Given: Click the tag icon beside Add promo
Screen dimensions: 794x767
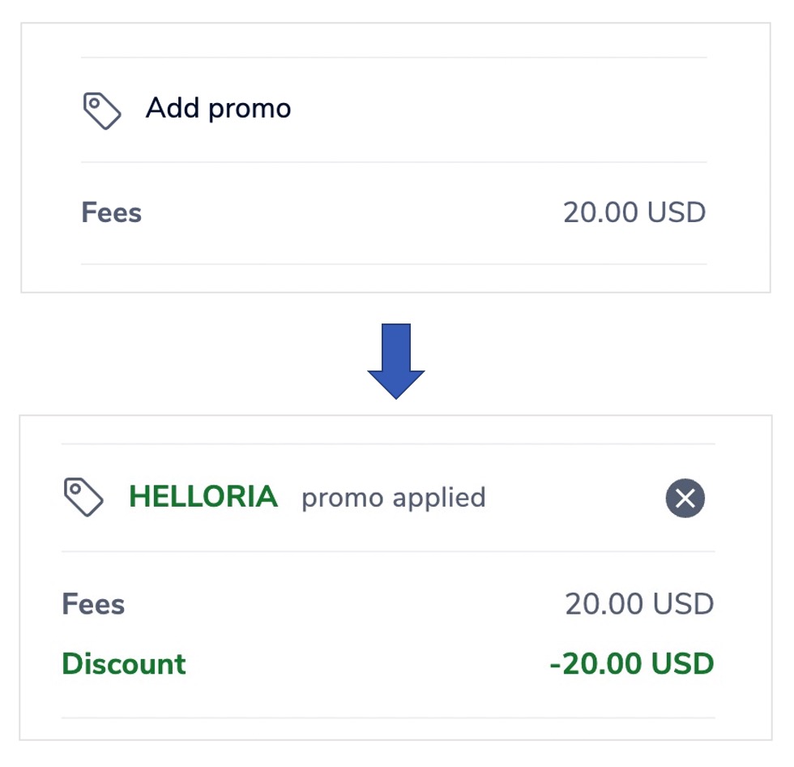Looking at the screenshot, I should [102, 110].
